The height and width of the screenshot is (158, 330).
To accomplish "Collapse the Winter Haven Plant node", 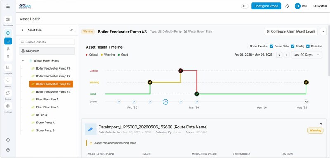I will pyautogui.click(x=23, y=60).
